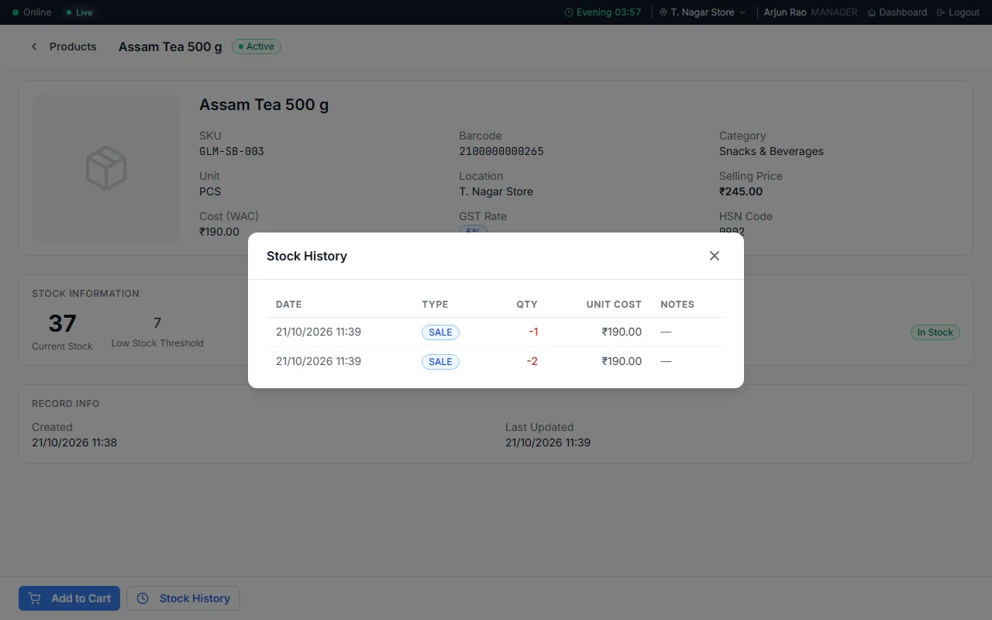Click the Active status badge
This screenshot has height=620, width=992.
click(x=257, y=46)
